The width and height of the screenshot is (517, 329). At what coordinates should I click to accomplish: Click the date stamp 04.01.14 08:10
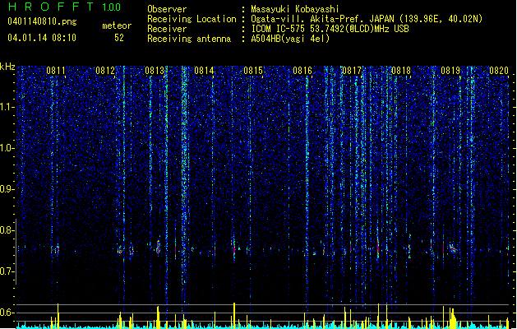[x=42, y=38]
